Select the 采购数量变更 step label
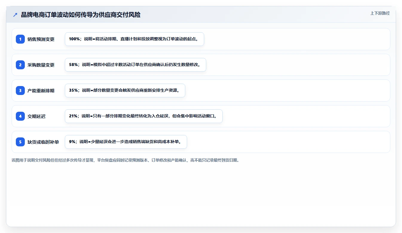The width and height of the screenshot is (402, 233). click(x=41, y=65)
